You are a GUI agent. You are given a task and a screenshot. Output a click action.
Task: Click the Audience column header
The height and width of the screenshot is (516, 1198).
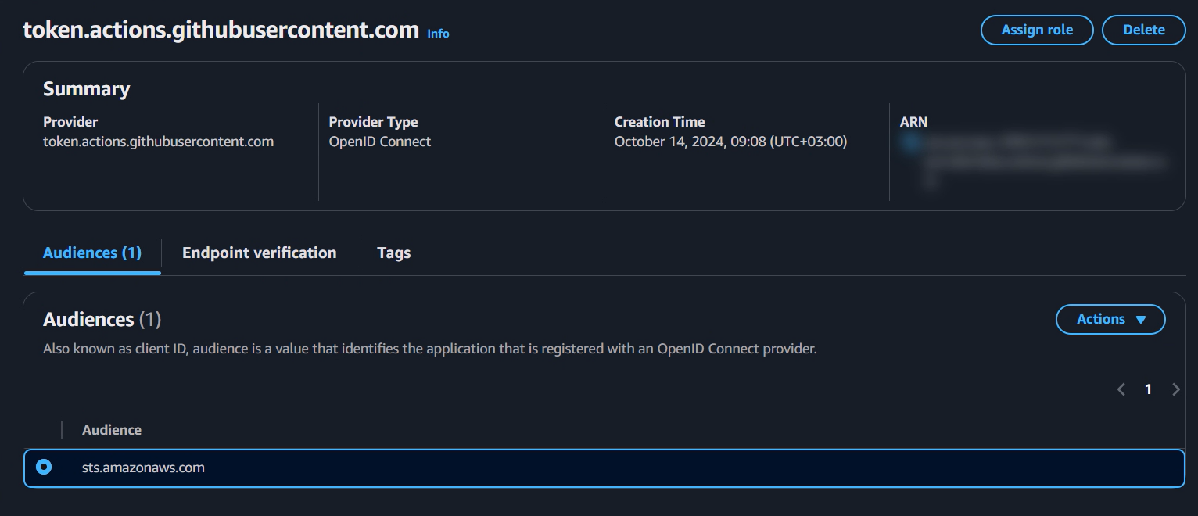point(112,430)
